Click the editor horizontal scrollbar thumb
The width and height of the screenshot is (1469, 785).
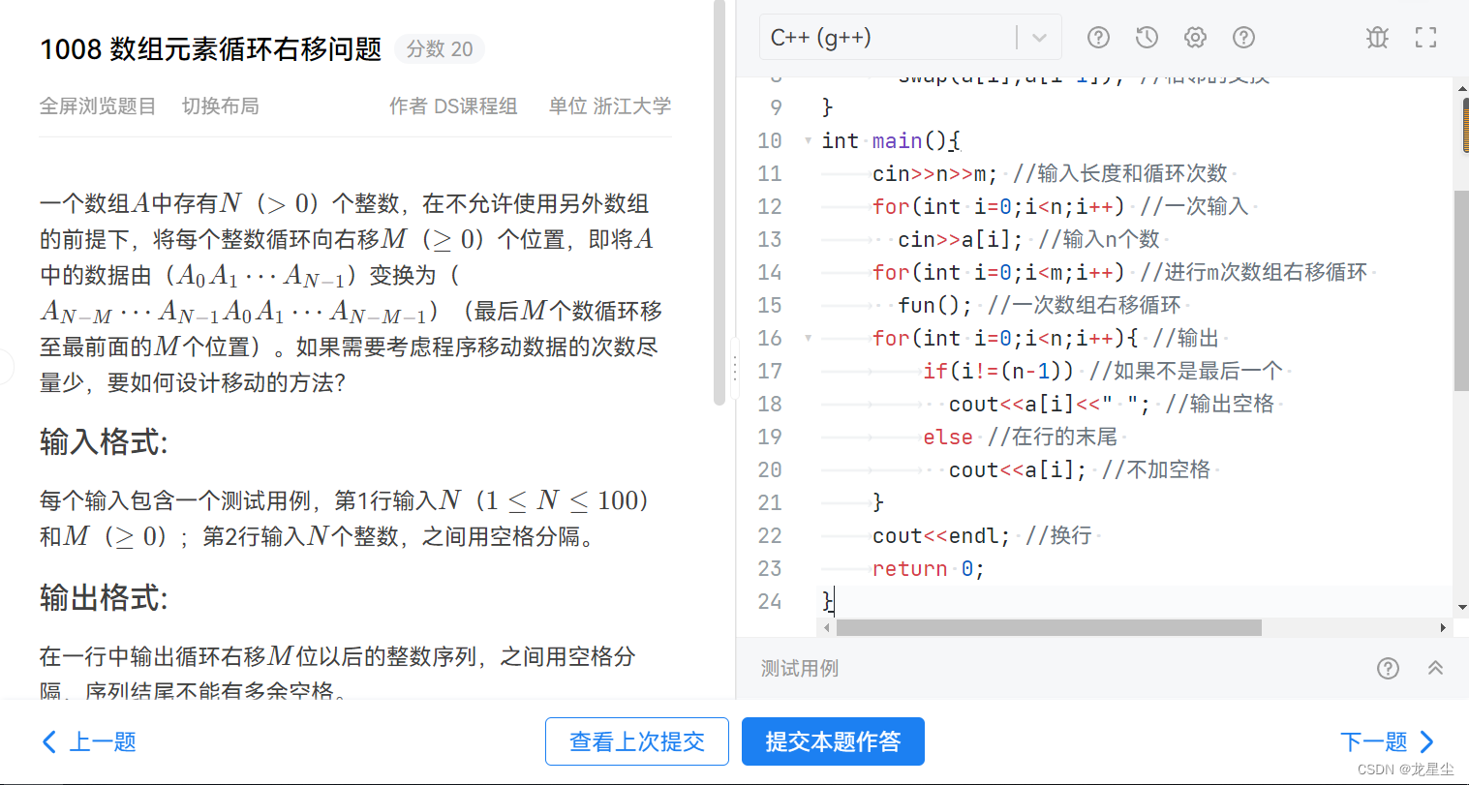point(1049,627)
